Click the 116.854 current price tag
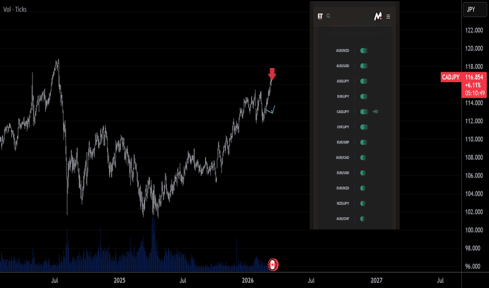489x288 pixels. coord(474,77)
